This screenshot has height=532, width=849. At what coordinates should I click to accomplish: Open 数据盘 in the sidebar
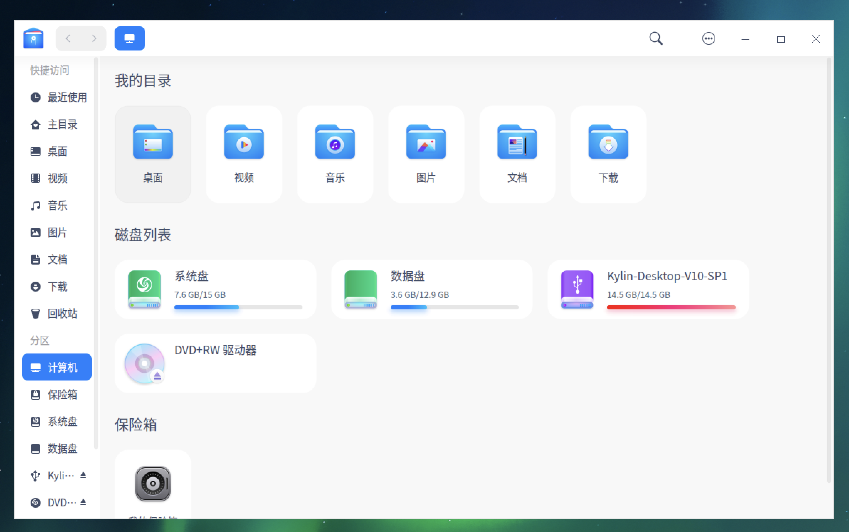(57, 449)
